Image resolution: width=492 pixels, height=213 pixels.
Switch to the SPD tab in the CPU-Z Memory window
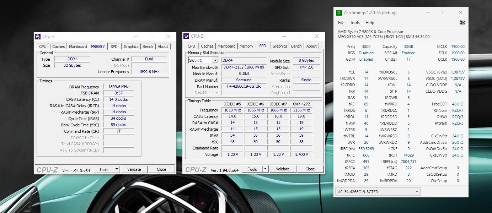[x=114, y=47]
